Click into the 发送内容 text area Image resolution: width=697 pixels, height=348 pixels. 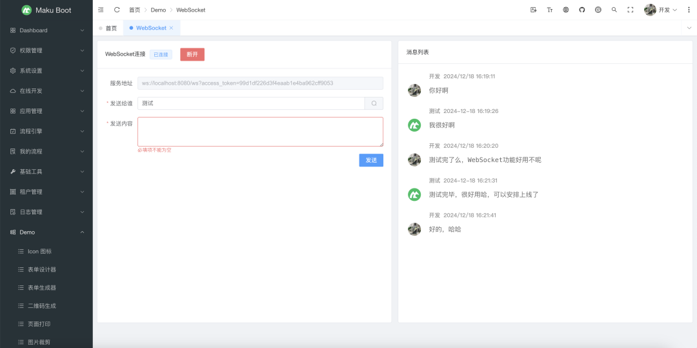pos(260,132)
